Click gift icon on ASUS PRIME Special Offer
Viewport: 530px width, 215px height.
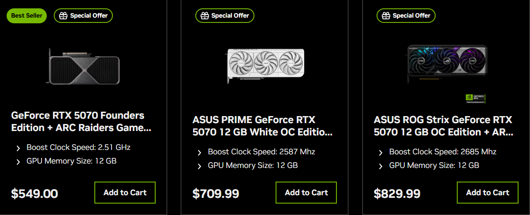[x=205, y=16]
